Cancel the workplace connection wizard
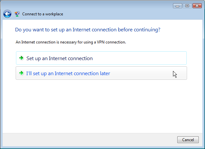 pos(188,140)
